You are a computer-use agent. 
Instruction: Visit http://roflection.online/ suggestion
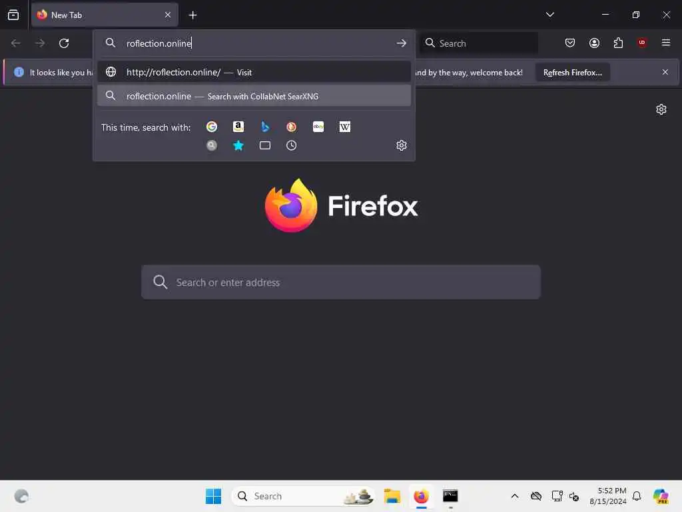(x=254, y=72)
